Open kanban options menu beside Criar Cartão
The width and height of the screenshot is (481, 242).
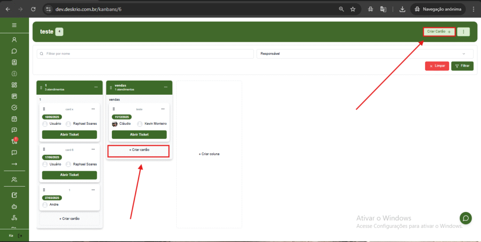click(463, 31)
